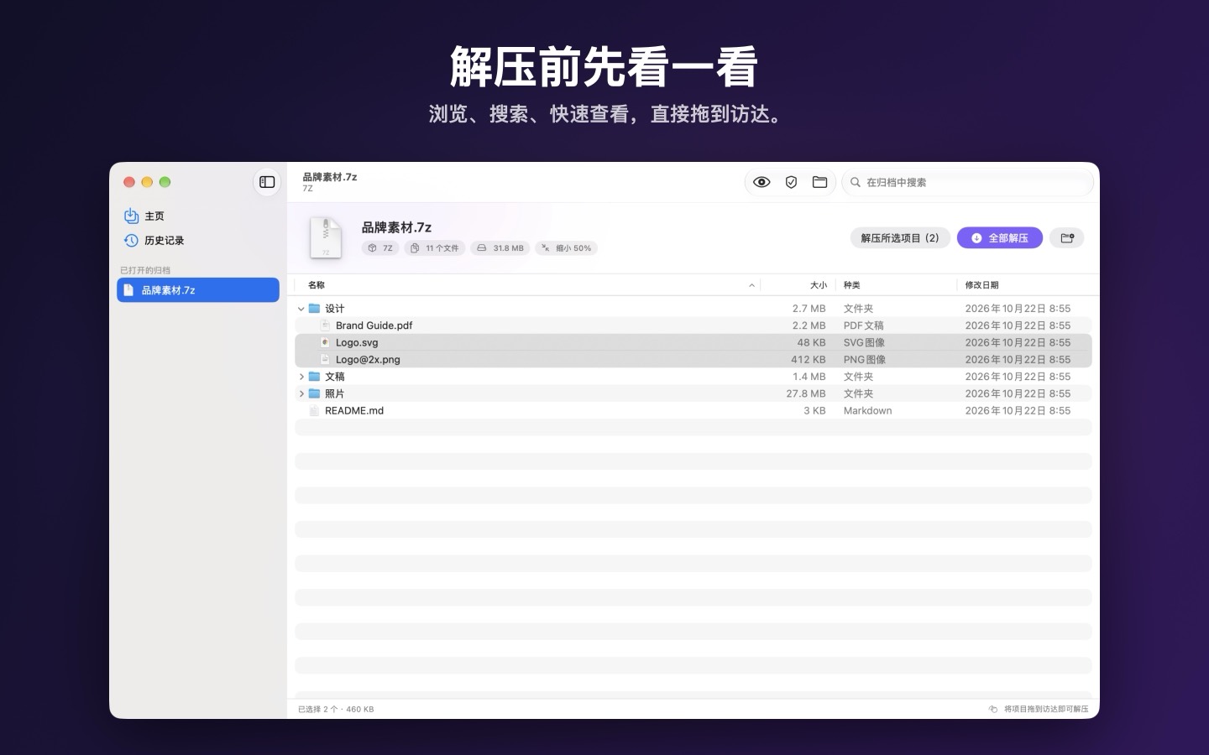The width and height of the screenshot is (1209, 755).
Task: Select the 文稿 folder row
Action: point(693,377)
